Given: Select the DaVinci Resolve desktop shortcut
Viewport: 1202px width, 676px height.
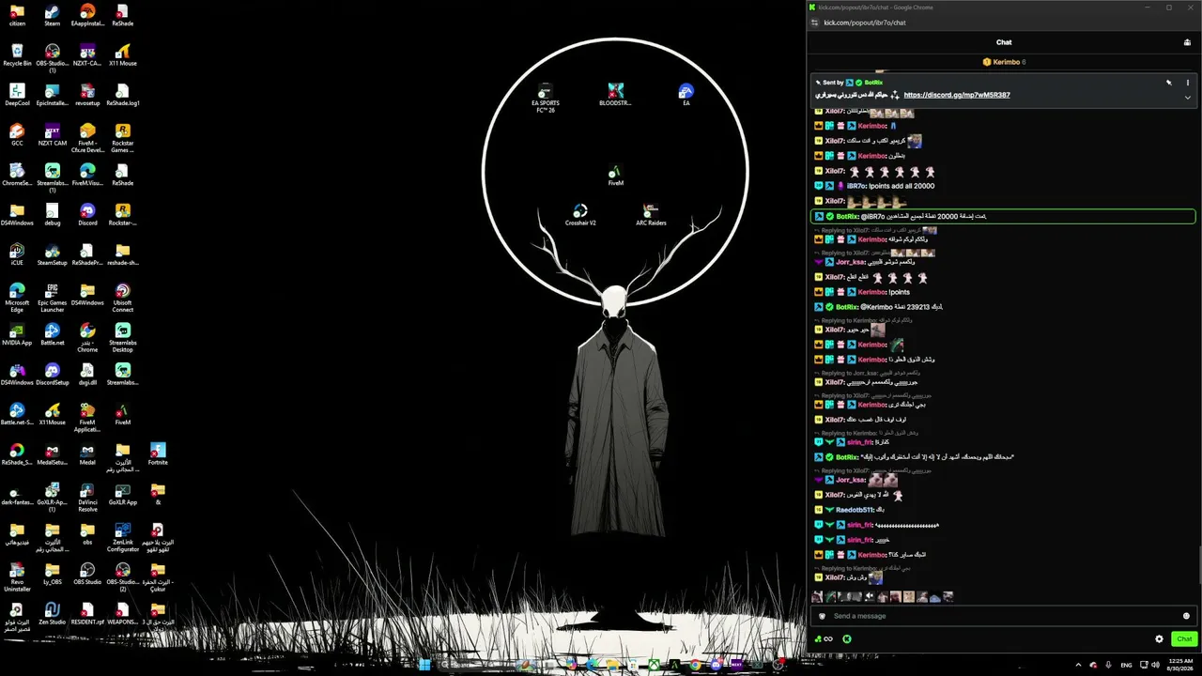Looking at the screenshot, I should (87, 499).
